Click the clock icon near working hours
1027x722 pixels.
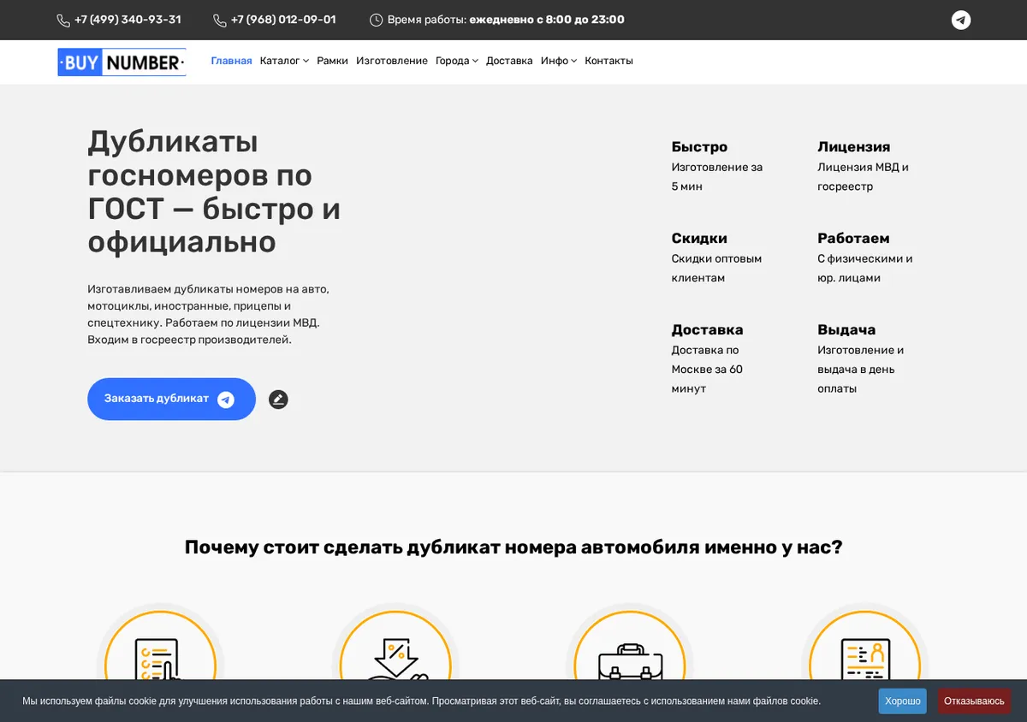pyautogui.click(x=376, y=20)
